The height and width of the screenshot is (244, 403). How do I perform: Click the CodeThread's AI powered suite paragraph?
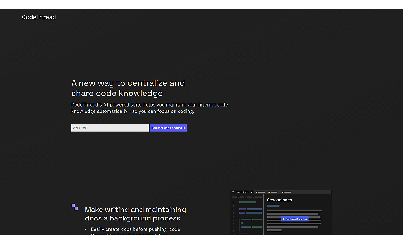coord(150,108)
